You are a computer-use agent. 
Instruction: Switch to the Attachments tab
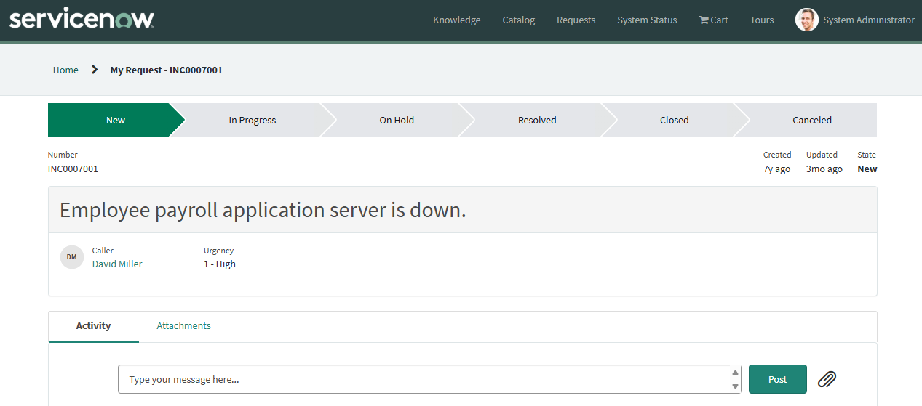coord(184,326)
